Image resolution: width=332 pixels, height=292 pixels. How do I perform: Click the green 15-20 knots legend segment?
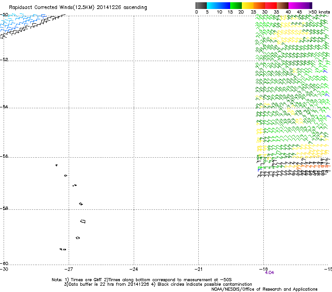click(x=236, y=5)
